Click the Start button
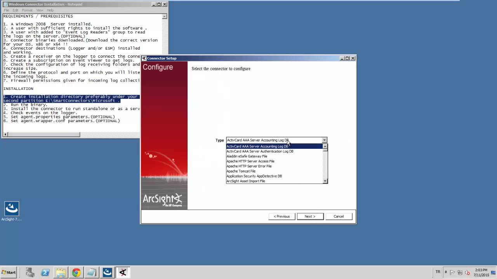 (9, 272)
